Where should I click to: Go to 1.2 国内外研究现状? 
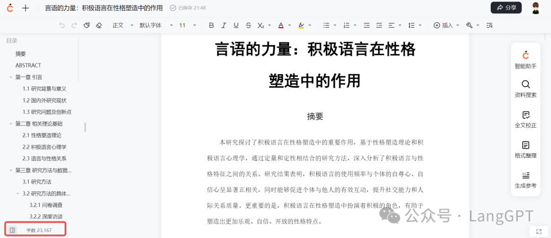coord(44,100)
